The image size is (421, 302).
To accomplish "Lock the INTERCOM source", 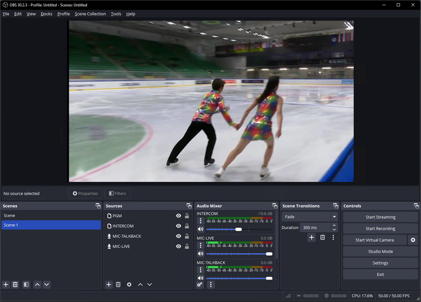I will coord(187,226).
